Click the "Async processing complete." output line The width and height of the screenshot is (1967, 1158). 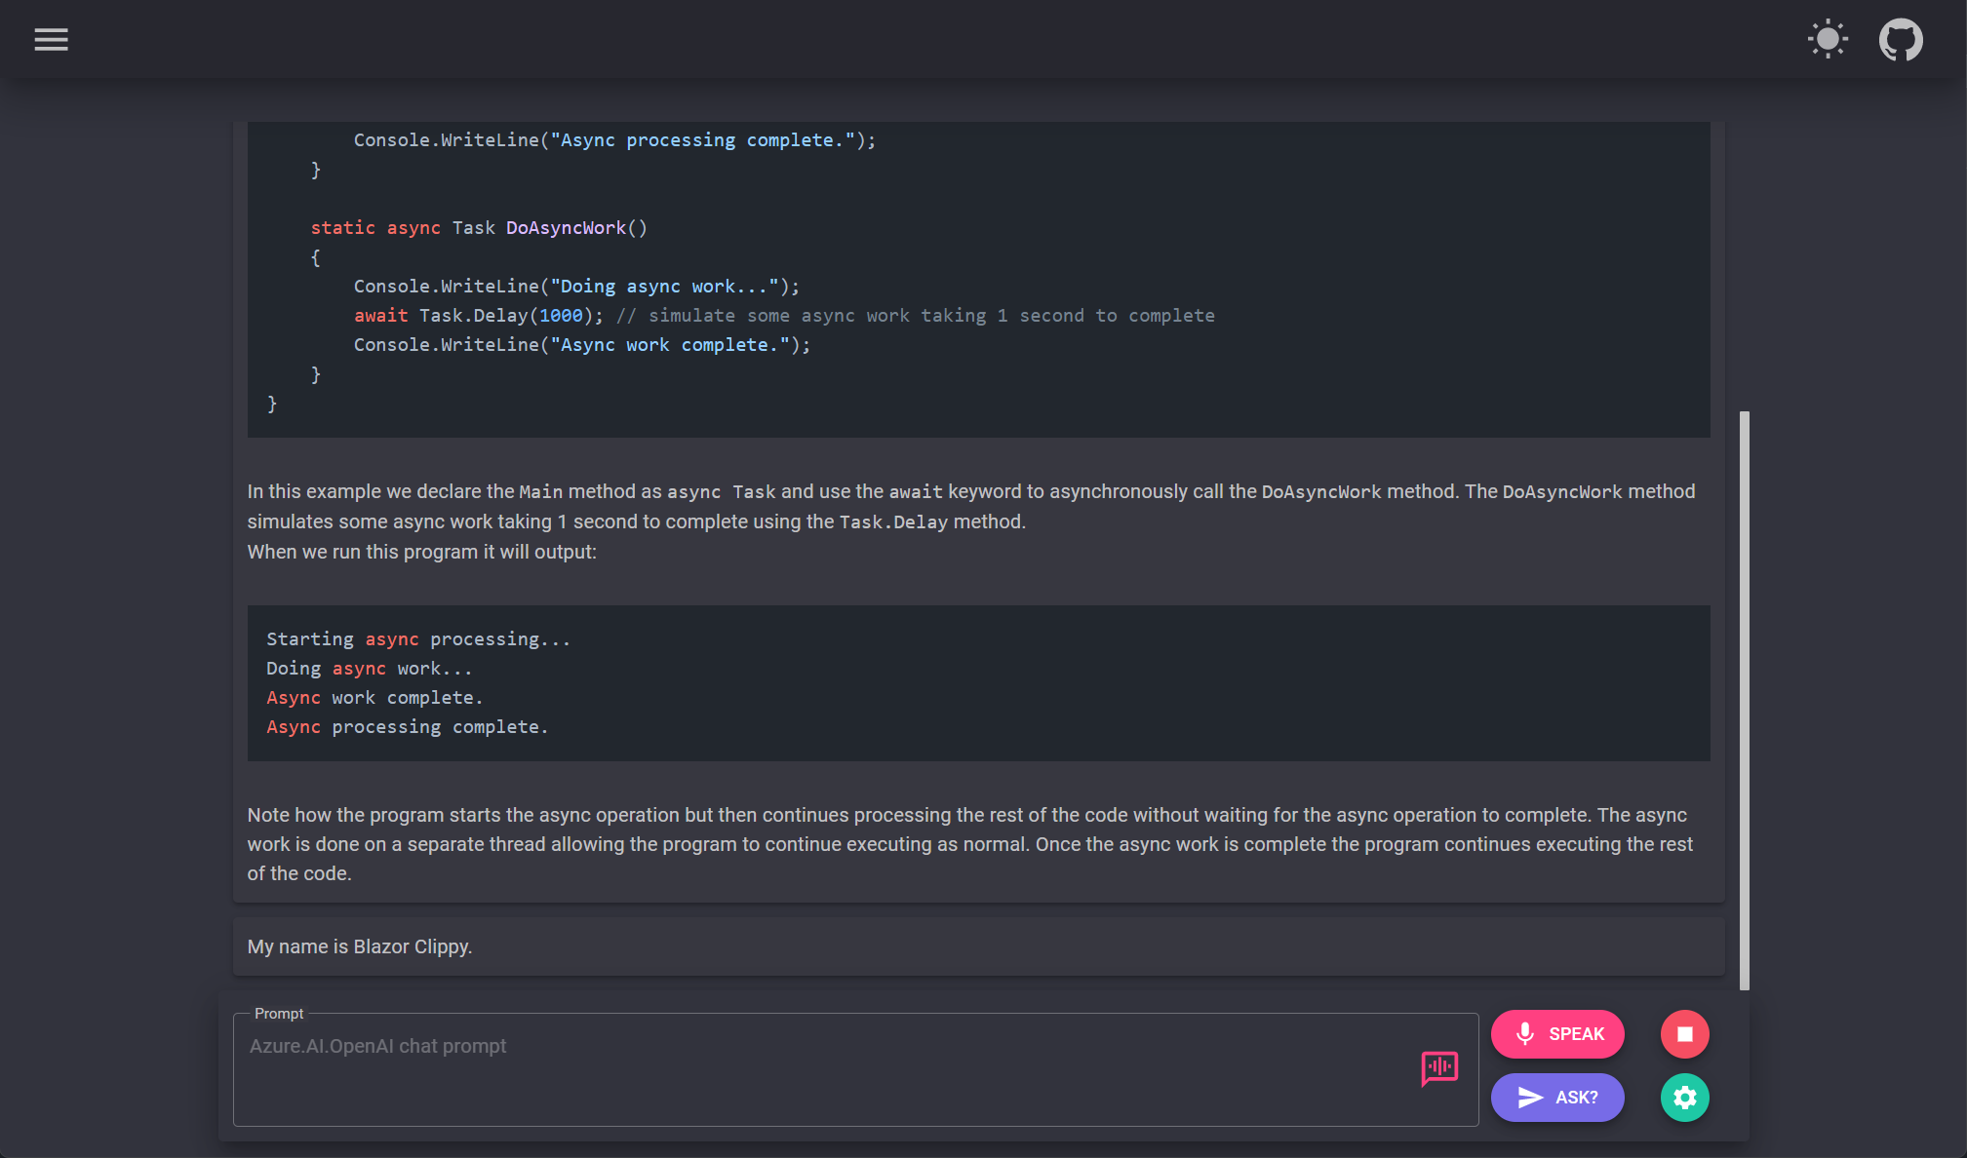coord(408,727)
